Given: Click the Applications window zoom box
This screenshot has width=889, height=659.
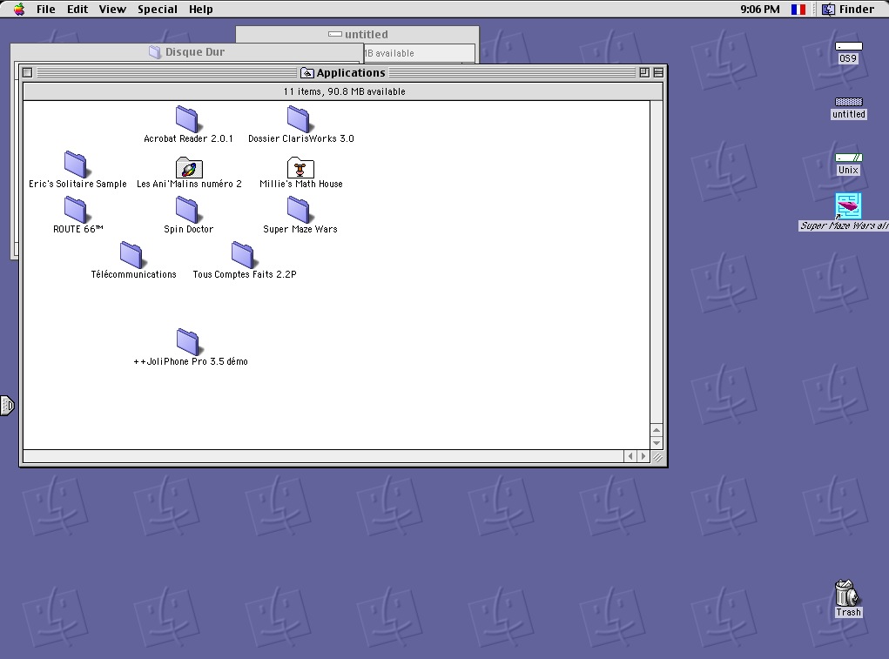Looking at the screenshot, I should pos(644,72).
